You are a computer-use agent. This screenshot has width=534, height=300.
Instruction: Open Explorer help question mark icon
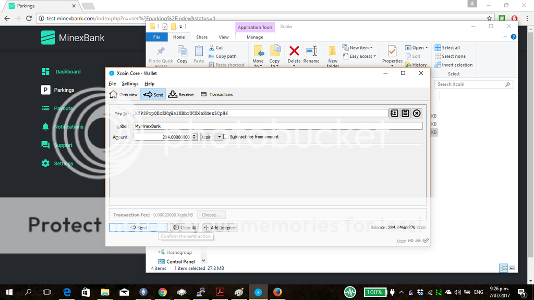coord(514,37)
